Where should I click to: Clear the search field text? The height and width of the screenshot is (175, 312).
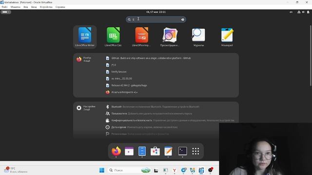183,19
